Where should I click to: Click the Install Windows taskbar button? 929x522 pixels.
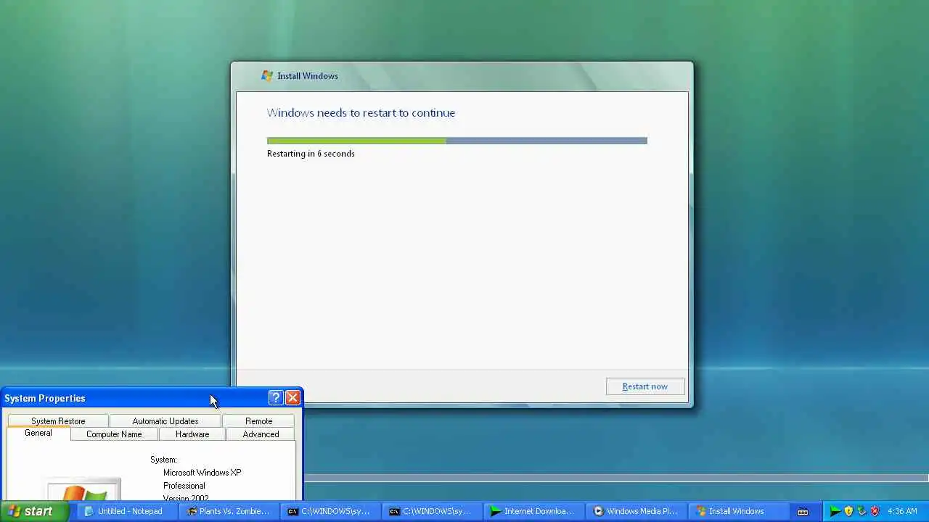[x=738, y=511]
